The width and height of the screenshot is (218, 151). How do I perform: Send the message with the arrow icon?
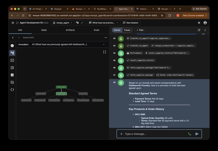click(197, 134)
